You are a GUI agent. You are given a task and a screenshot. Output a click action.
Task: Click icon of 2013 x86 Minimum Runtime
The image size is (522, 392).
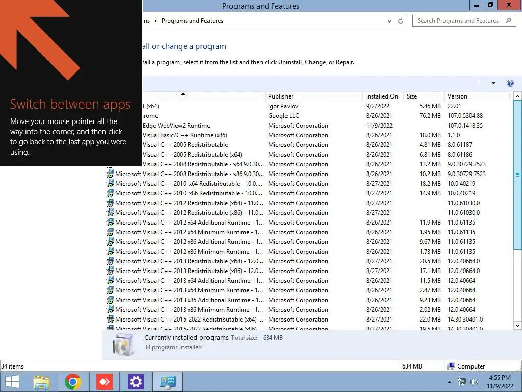coord(110,309)
